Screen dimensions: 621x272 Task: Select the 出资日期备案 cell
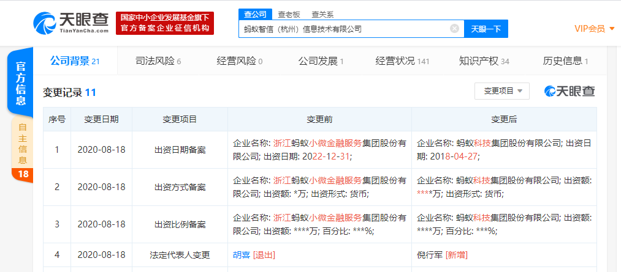pos(180,150)
